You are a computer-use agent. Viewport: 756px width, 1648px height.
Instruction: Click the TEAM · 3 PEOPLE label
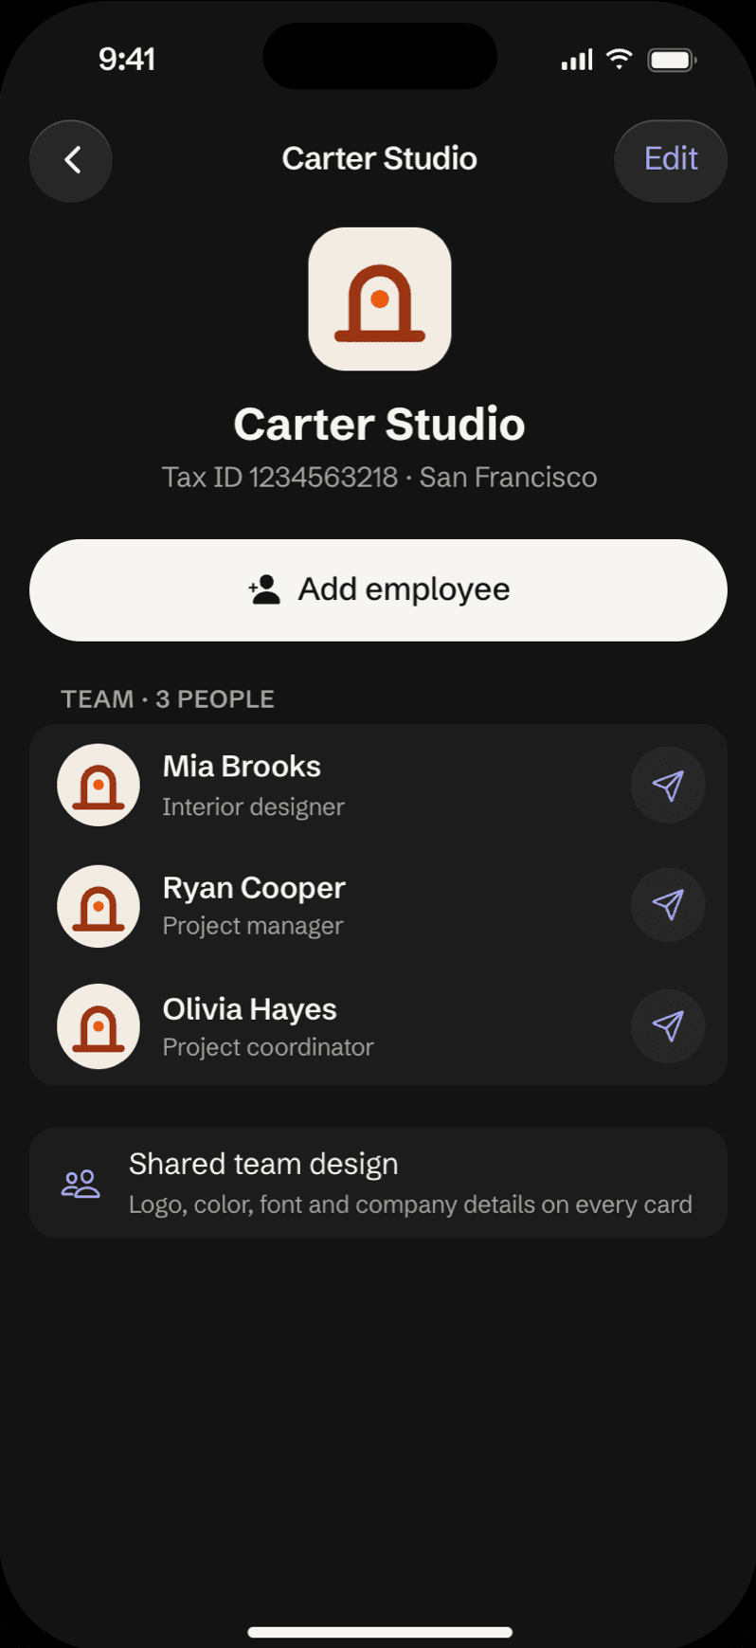(168, 699)
